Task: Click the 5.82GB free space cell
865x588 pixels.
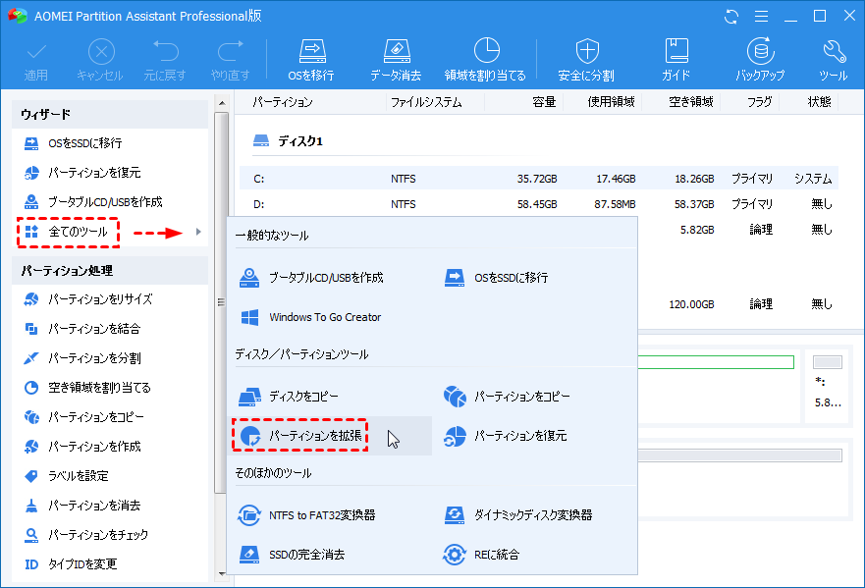Action: (697, 230)
